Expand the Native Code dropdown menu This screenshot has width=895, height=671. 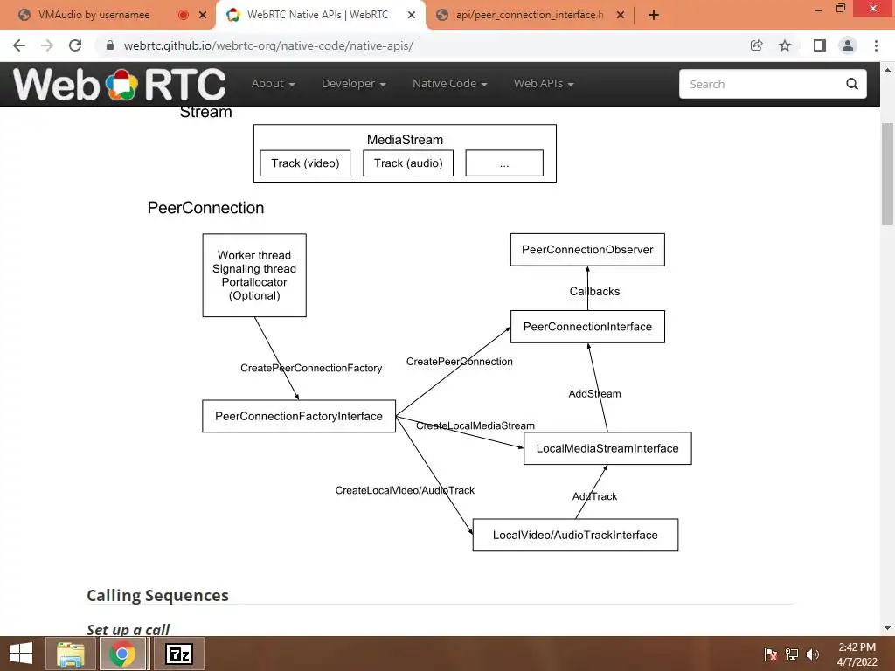coord(450,83)
